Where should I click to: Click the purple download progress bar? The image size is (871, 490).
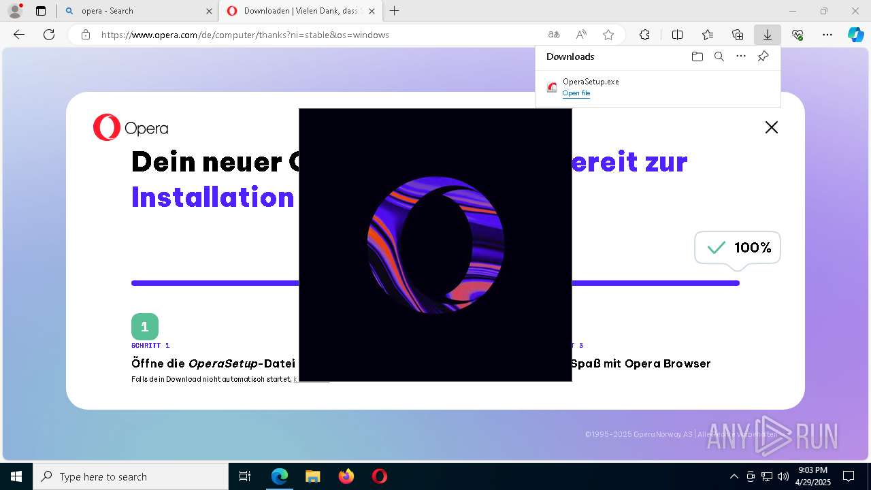[435, 283]
